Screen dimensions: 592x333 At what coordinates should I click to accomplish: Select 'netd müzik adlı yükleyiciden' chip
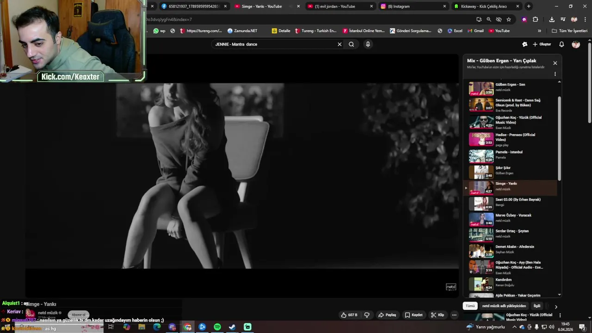(x=504, y=306)
